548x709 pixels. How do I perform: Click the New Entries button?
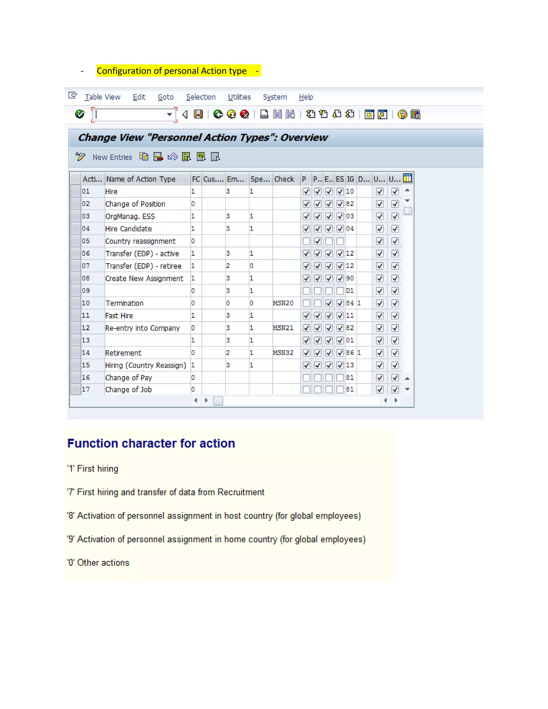112,157
